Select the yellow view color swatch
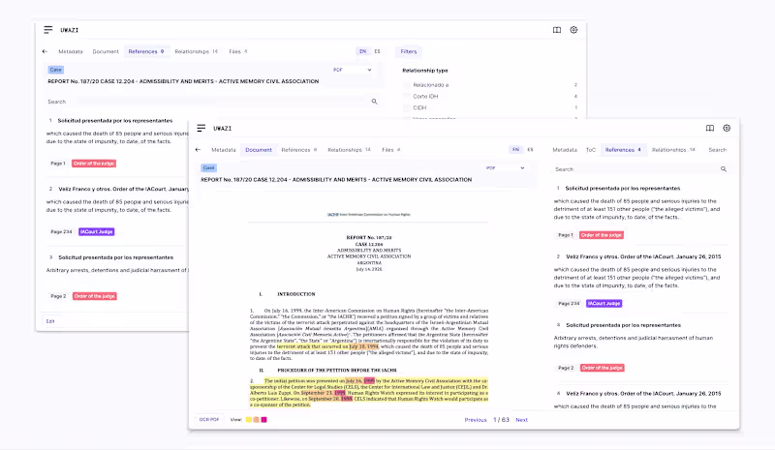This screenshot has width=775, height=450. [249, 419]
